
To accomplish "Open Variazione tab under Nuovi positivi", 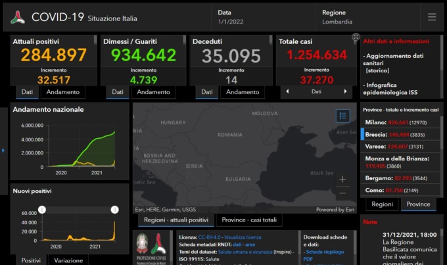I will 68,260.
